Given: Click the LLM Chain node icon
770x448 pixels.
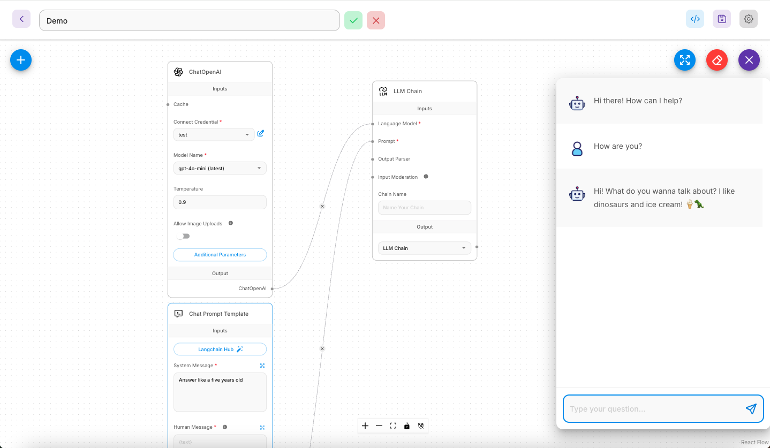Looking at the screenshot, I should click(x=383, y=91).
